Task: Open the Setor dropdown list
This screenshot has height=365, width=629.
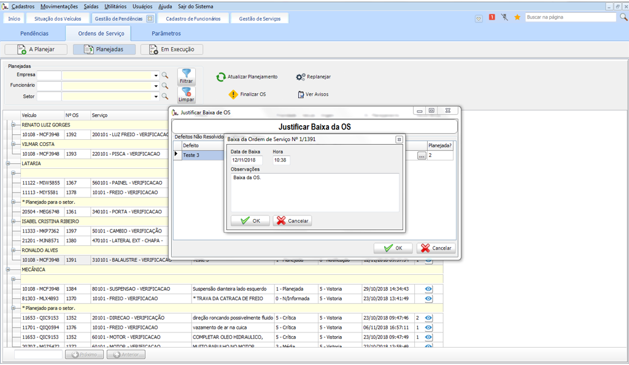Action: (156, 97)
